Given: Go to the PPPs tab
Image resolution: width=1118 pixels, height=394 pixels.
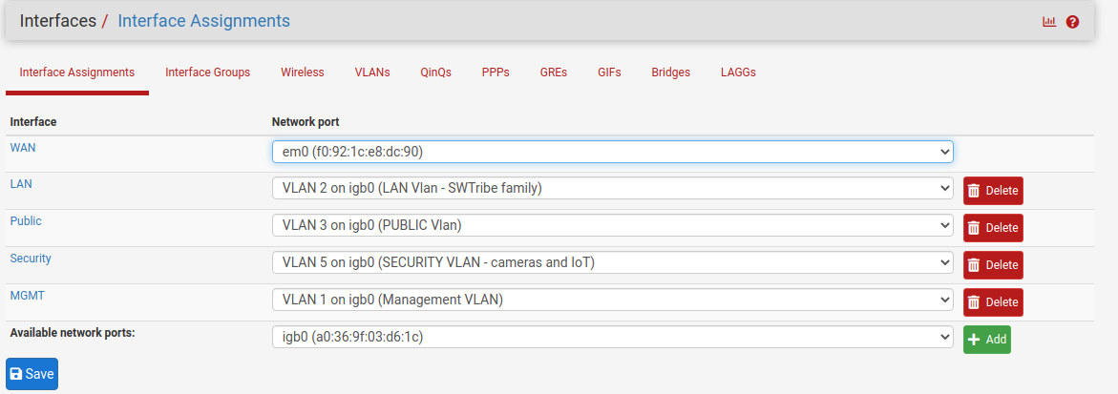Looking at the screenshot, I should pos(496,72).
